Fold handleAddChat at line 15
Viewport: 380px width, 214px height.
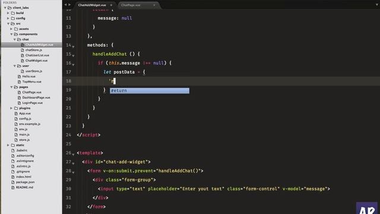pyautogui.click(x=73, y=55)
